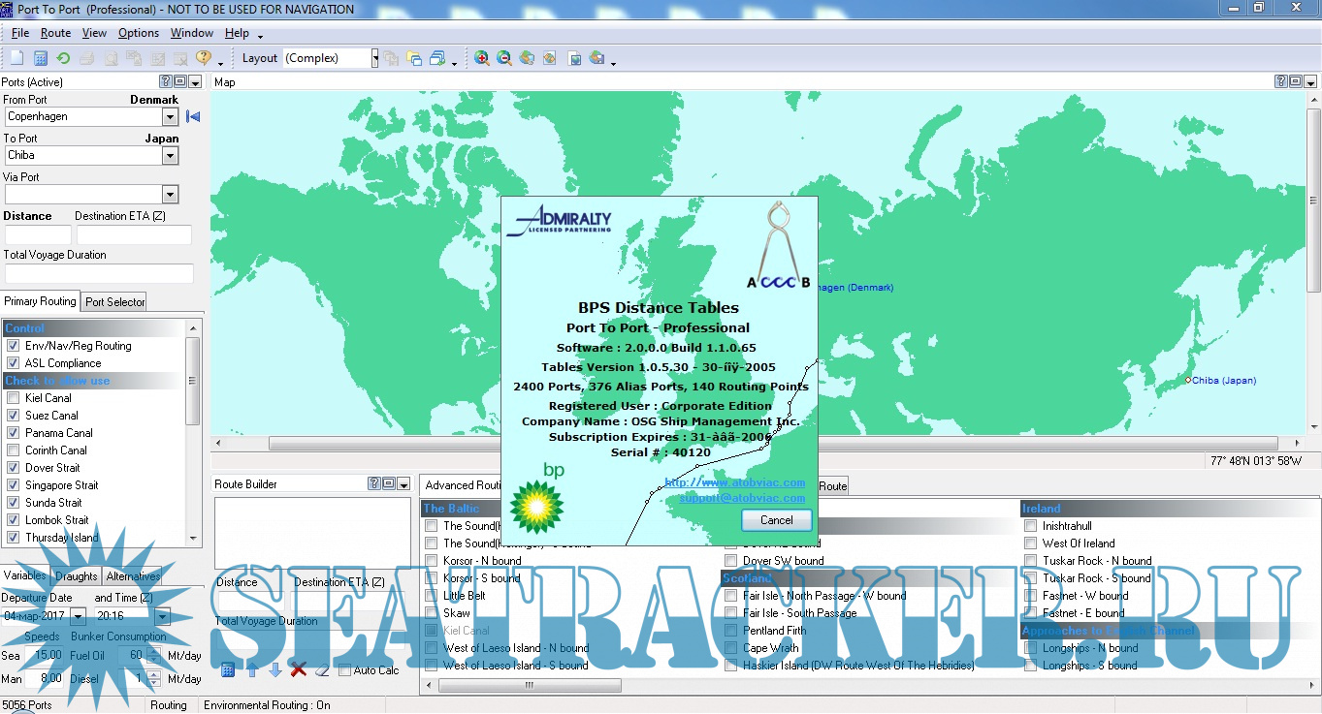The width and height of the screenshot is (1322, 714).
Task: Tick the Auto Calc checkbox
Action: [x=344, y=670]
